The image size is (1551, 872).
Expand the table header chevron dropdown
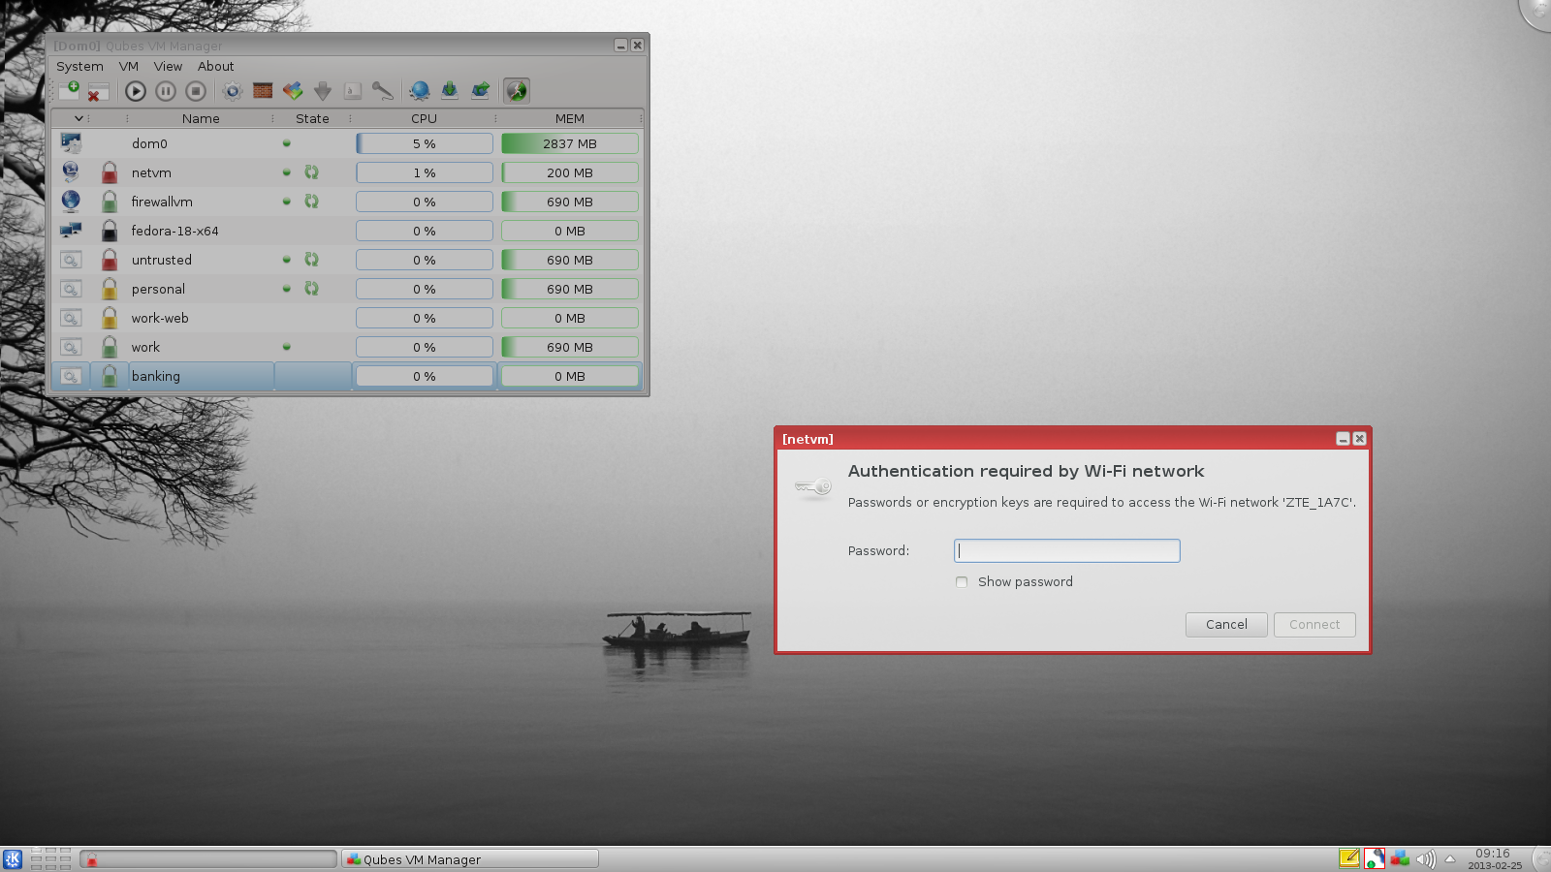(79, 118)
